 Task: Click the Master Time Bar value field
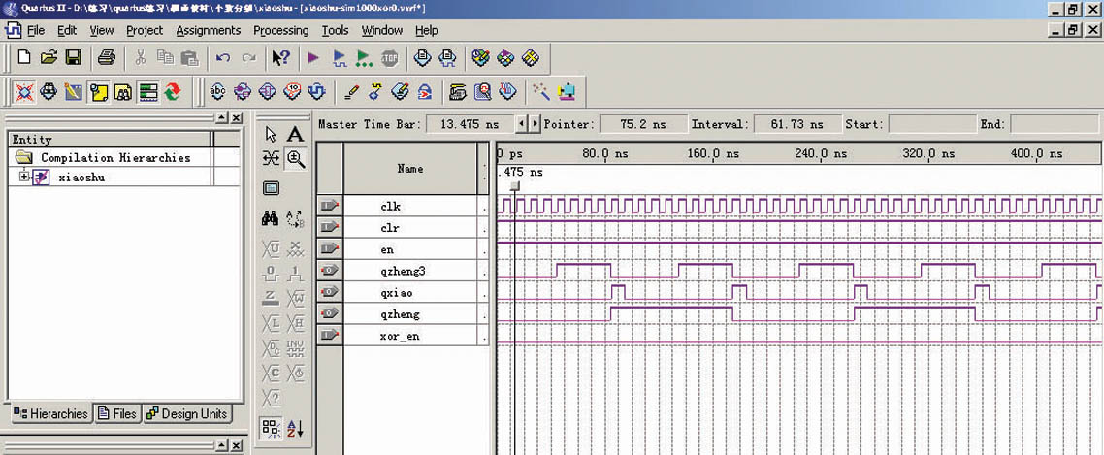coord(469,124)
